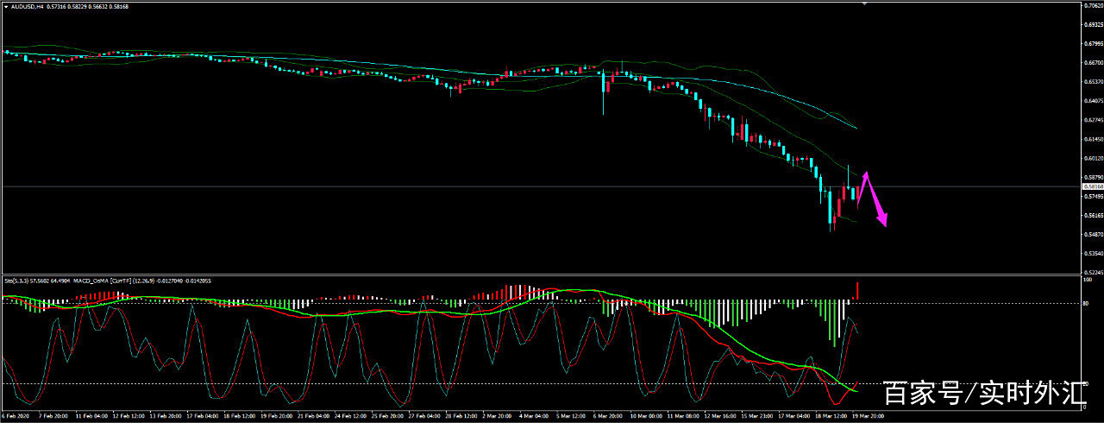
Task: Click the triangle arrow before AUDUSD,H4
Action: coord(6,6)
